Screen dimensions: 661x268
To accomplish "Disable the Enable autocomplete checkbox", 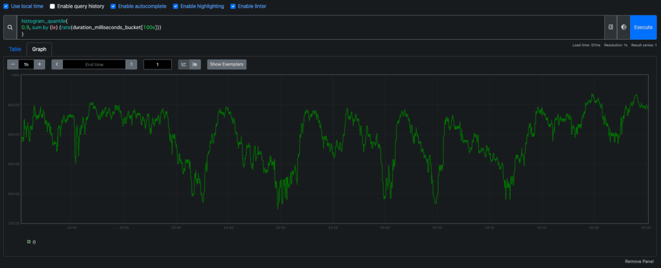I will (x=113, y=7).
